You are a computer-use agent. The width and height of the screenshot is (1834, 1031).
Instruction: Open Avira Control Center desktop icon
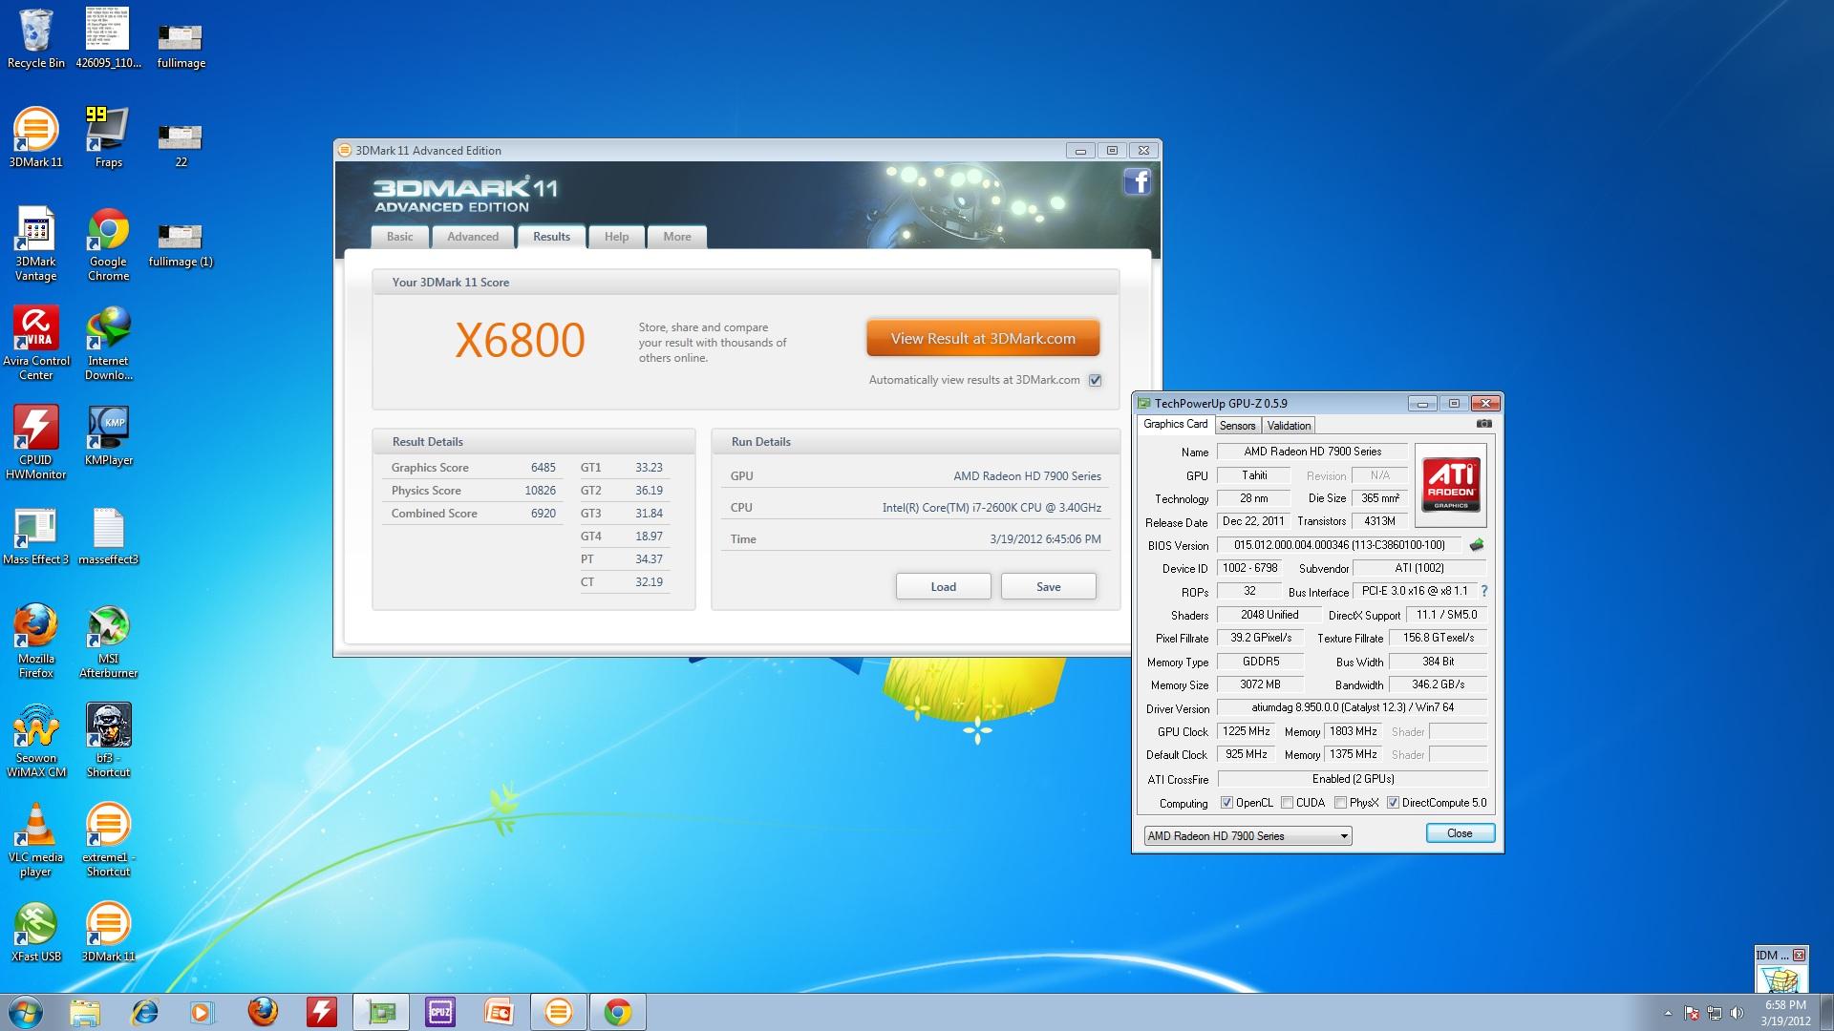click(x=36, y=343)
